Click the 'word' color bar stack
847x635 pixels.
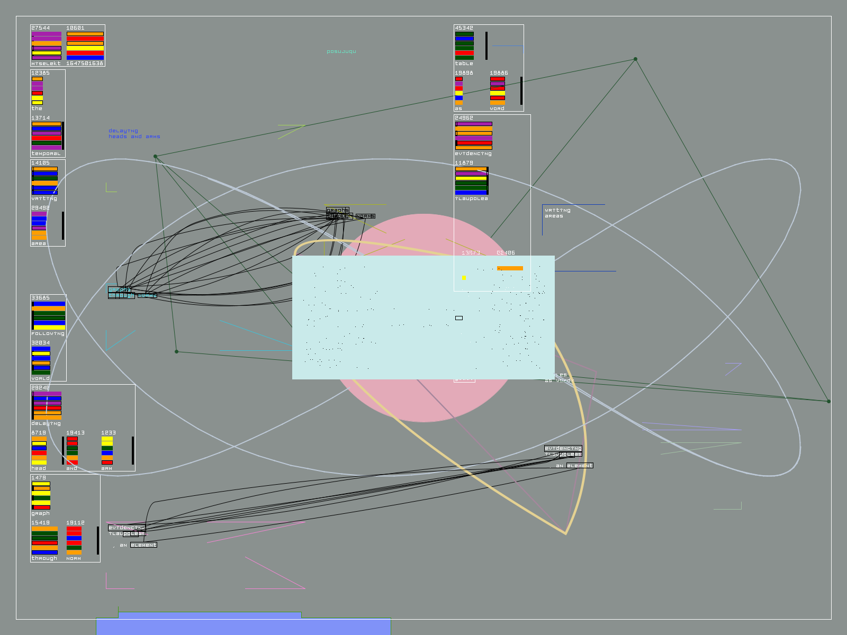click(x=497, y=90)
